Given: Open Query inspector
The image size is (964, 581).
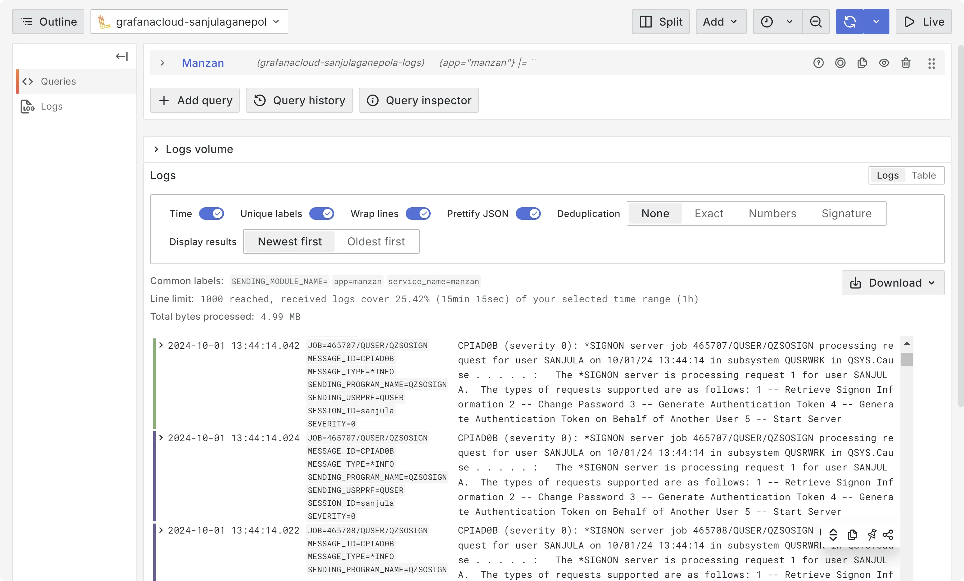Looking at the screenshot, I should (418, 100).
